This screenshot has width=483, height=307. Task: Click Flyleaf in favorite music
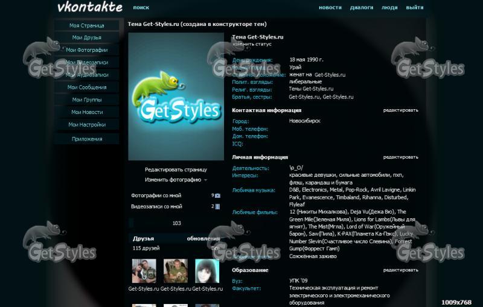click(x=297, y=204)
